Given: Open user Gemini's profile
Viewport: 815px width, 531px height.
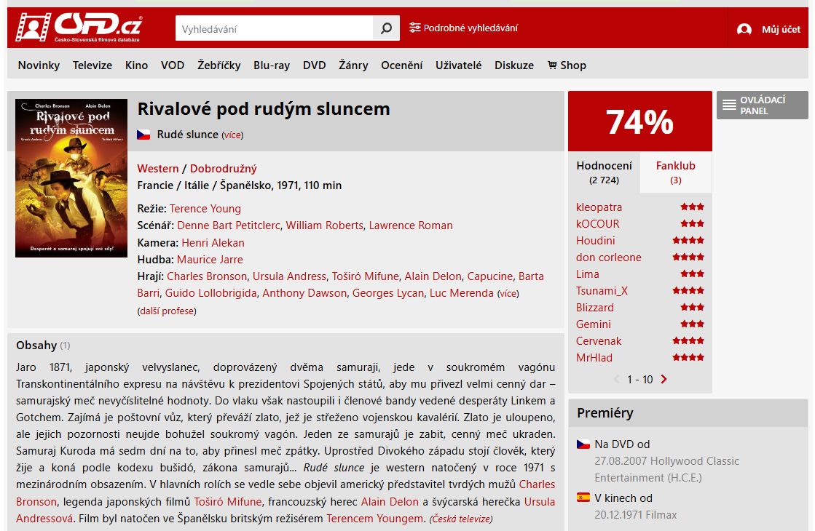Looking at the screenshot, I should [x=594, y=324].
